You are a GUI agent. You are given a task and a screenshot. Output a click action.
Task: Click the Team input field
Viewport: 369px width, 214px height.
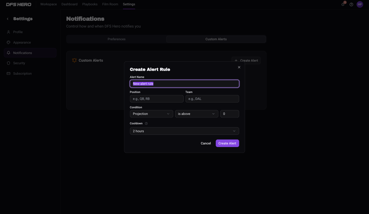pyautogui.click(x=212, y=99)
